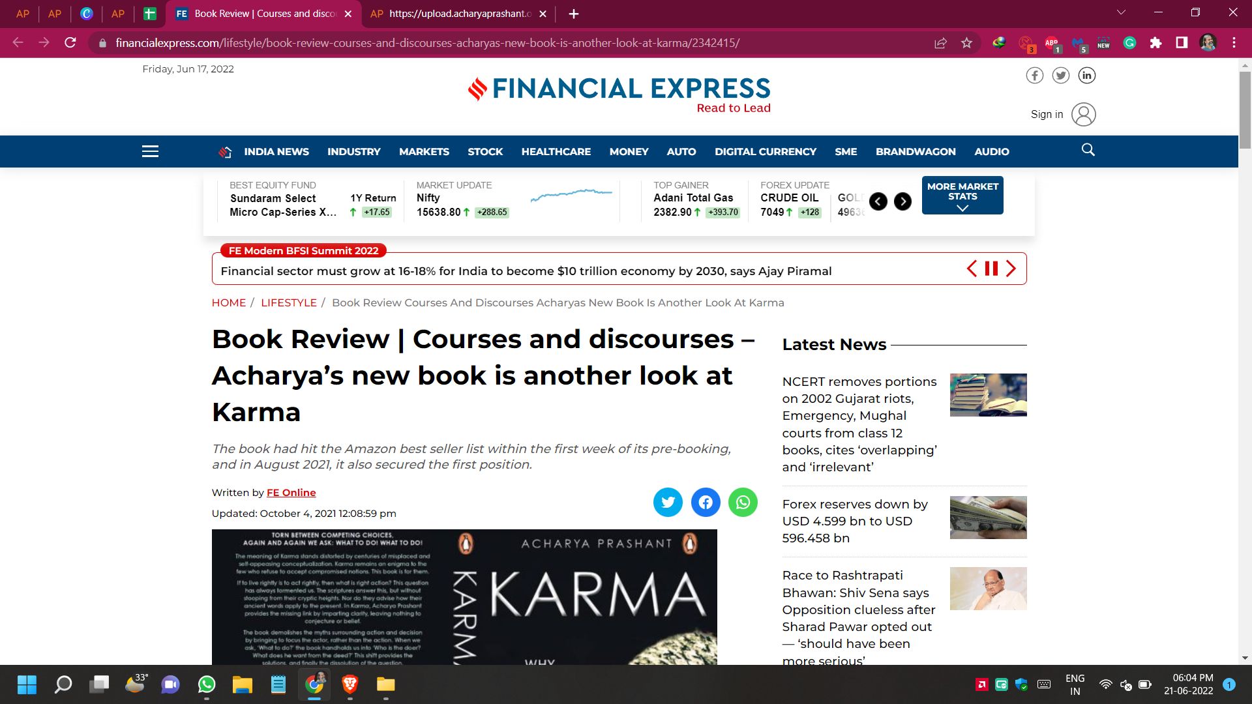Go to LIFESTYLE breadcrumb link
Viewport: 1252px width, 704px height.
pyautogui.click(x=288, y=302)
